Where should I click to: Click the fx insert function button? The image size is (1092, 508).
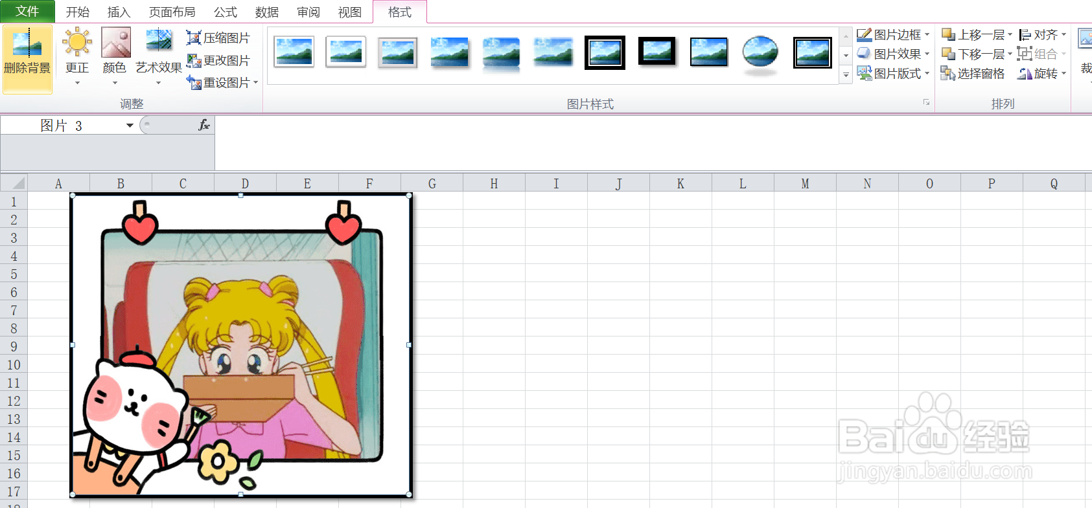tap(204, 126)
